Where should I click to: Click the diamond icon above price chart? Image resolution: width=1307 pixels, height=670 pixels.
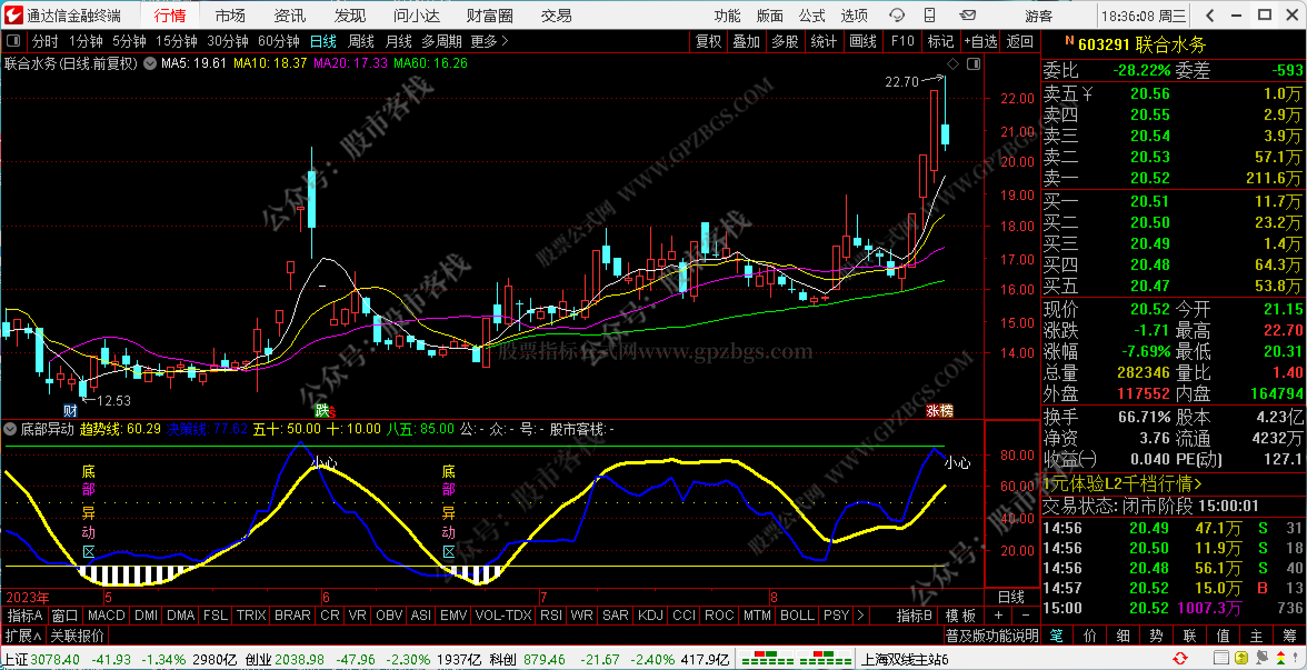click(x=953, y=64)
